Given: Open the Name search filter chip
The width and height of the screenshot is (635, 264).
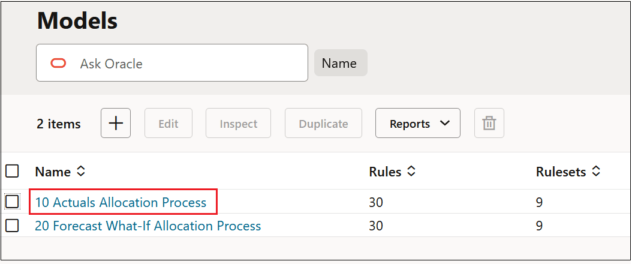Looking at the screenshot, I should click(x=340, y=63).
